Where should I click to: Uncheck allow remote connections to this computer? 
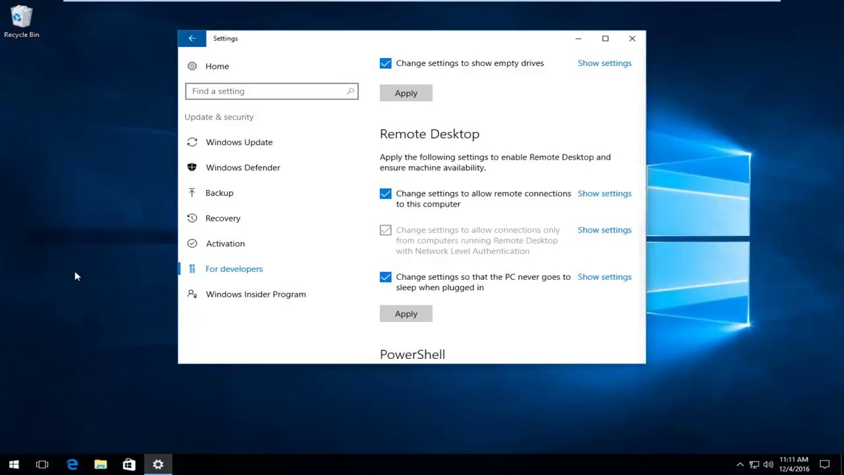(x=386, y=193)
